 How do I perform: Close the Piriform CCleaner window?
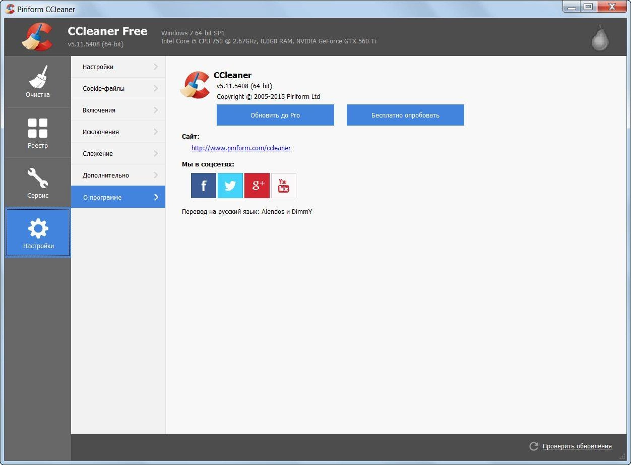(x=612, y=7)
